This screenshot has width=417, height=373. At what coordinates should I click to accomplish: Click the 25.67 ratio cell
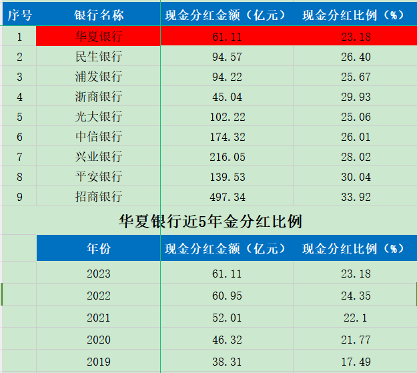[355, 76]
